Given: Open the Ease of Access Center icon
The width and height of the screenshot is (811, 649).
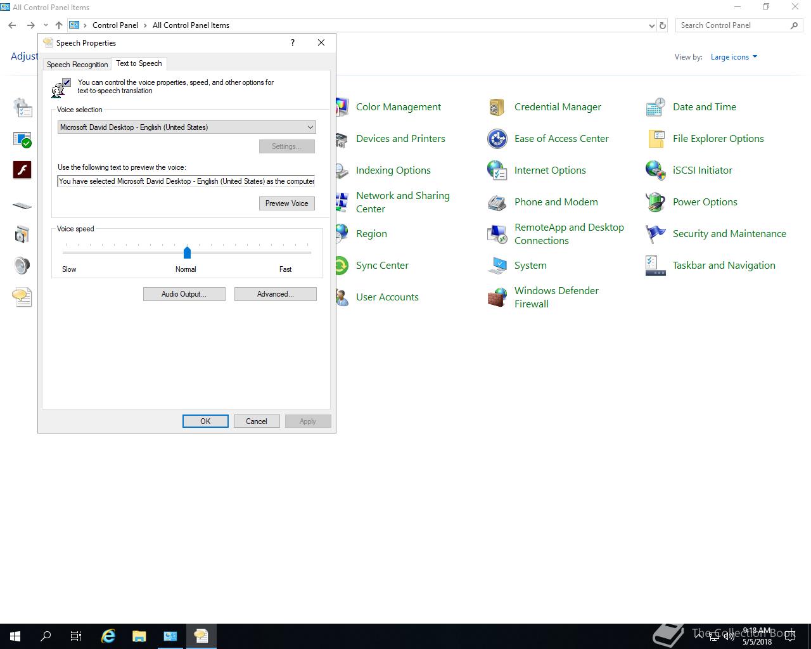Looking at the screenshot, I should pos(497,139).
